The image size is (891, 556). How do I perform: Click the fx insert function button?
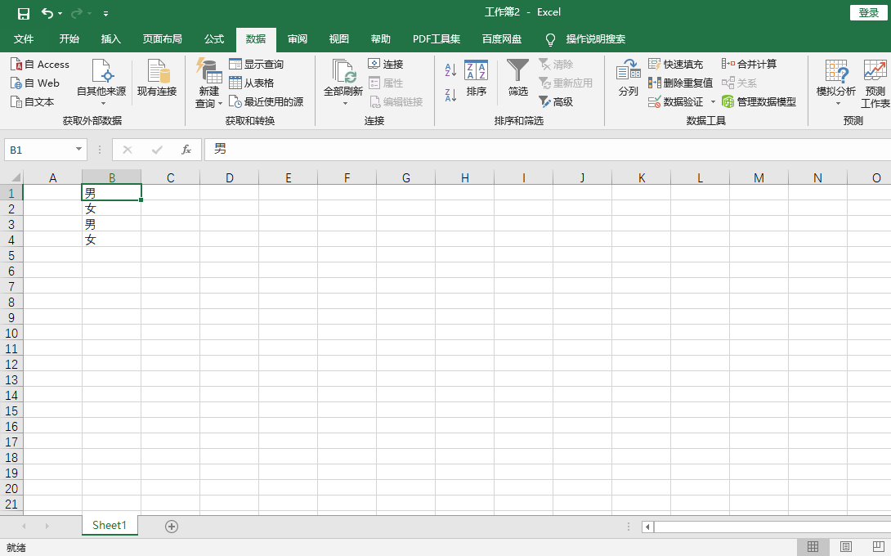pos(186,150)
